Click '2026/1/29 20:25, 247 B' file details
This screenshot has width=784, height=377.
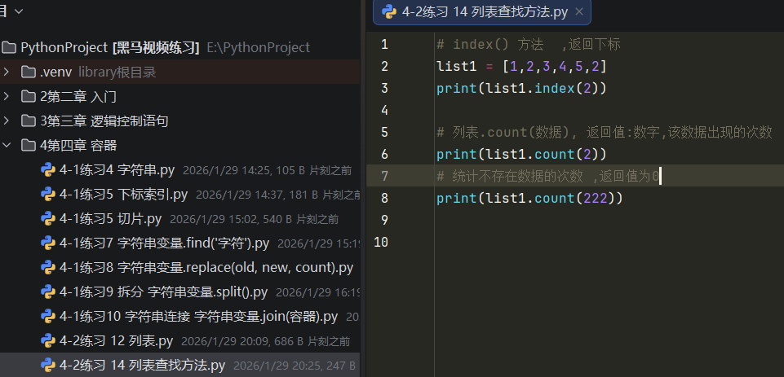pos(295,366)
